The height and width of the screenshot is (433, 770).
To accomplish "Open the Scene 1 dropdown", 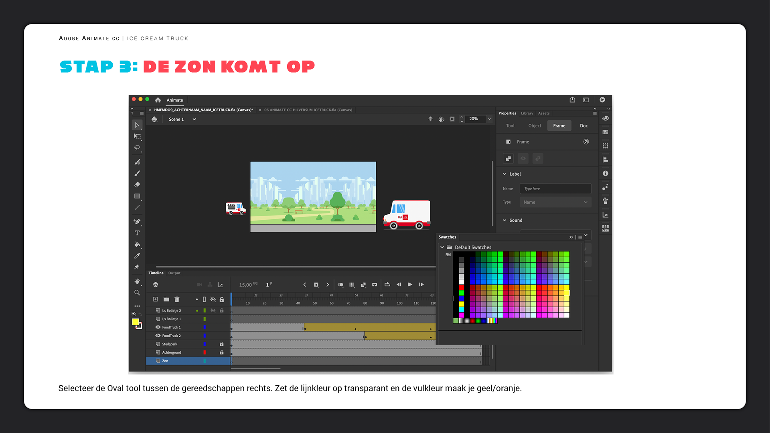I will (194, 119).
